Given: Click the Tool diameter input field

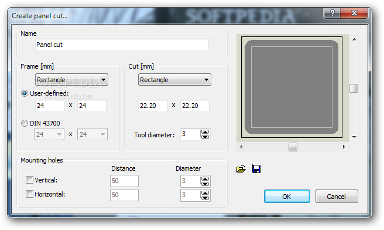Looking at the screenshot, I should (190, 134).
